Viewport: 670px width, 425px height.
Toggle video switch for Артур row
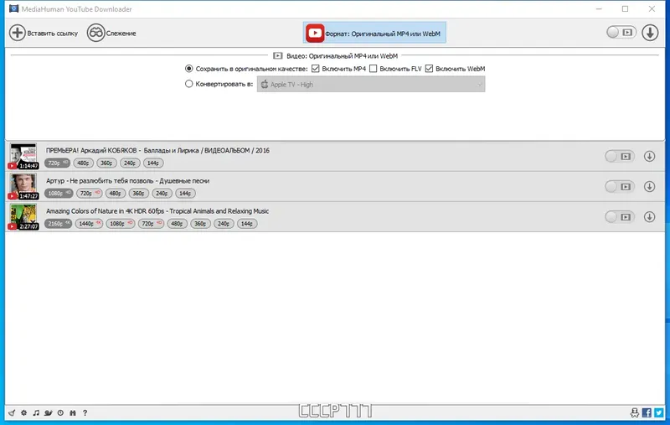(x=619, y=187)
